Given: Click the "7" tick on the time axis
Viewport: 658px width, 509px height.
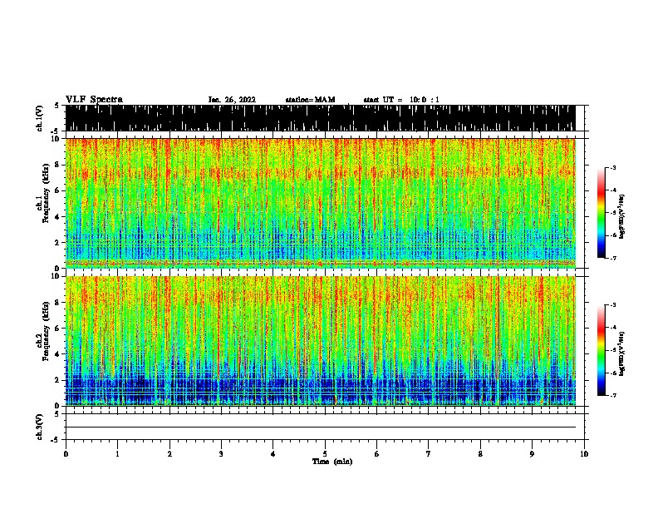Looking at the screenshot, I should click(429, 454).
